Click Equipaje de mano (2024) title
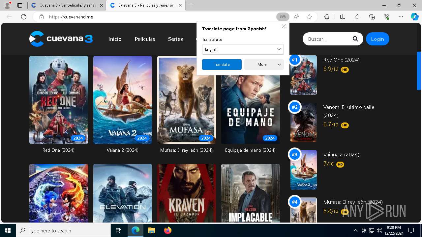422x237 pixels. (x=250, y=150)
